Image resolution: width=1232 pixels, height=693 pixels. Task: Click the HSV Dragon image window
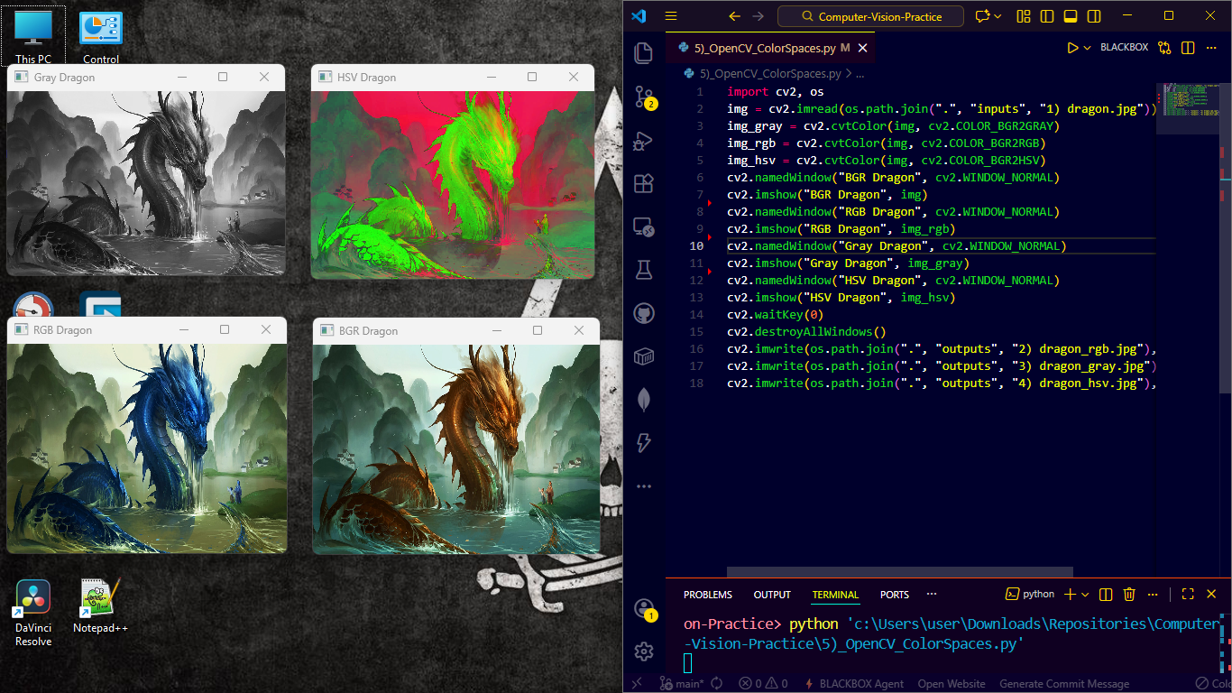(453, 171)
